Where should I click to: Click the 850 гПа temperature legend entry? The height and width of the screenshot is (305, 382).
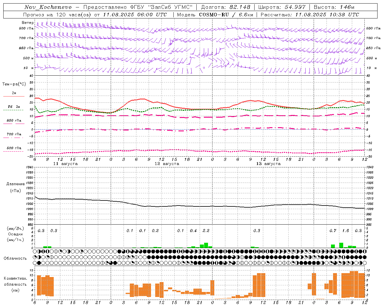(x=14, y=120)
